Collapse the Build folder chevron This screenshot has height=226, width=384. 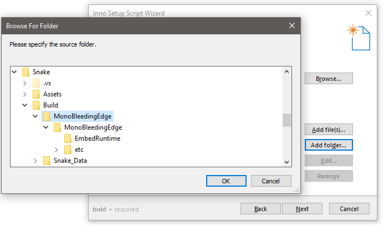[x=25, y=105]
